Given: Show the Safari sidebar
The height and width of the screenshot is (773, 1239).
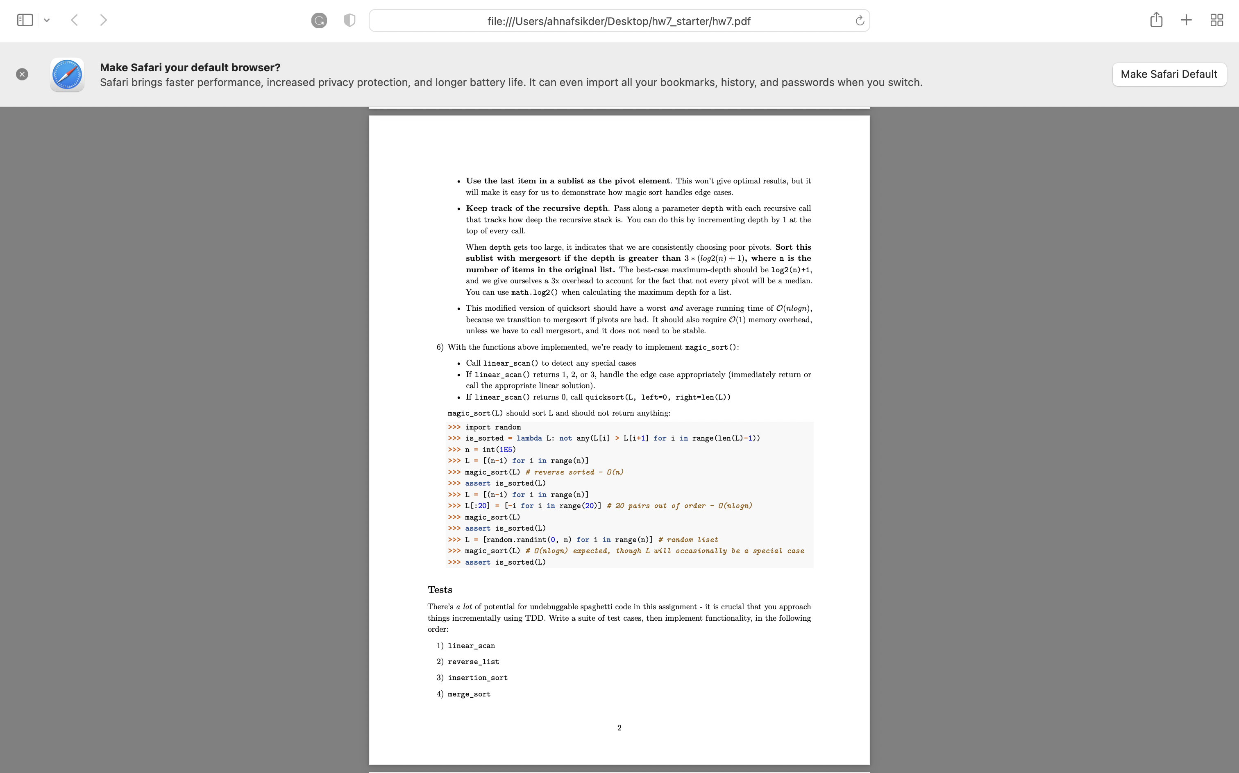Looking at the screenshot, I should (25, 20).
